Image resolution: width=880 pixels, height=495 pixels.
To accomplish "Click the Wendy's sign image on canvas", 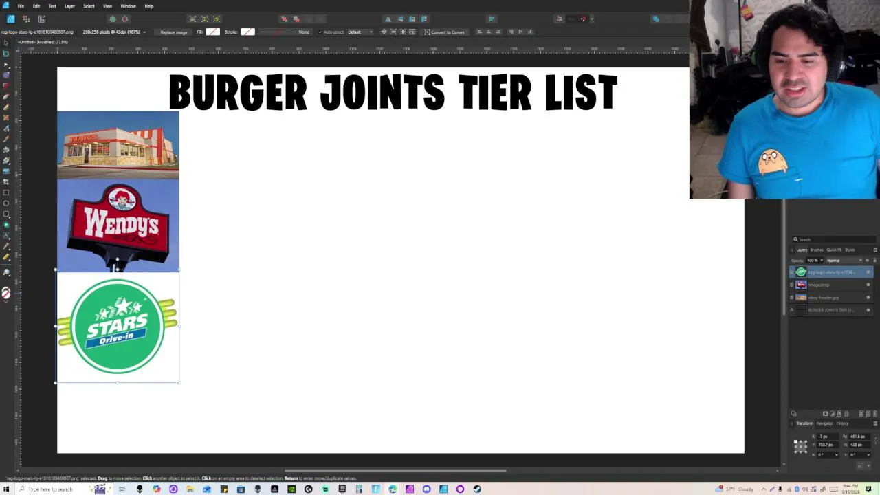I will [x=118, y=225].
